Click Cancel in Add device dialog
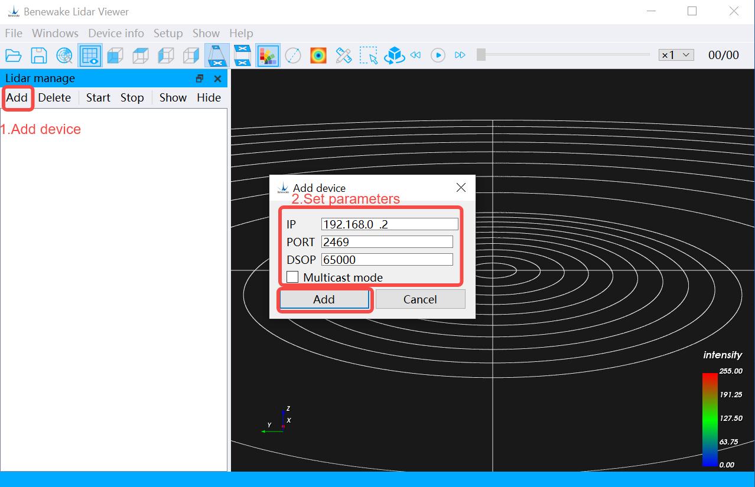The height and width of the screenshot is (487, 755). click(420, 299)
